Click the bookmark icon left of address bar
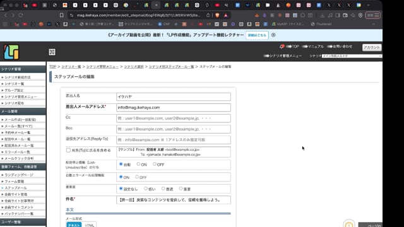The image size is (404, 227). click(62, 15)
